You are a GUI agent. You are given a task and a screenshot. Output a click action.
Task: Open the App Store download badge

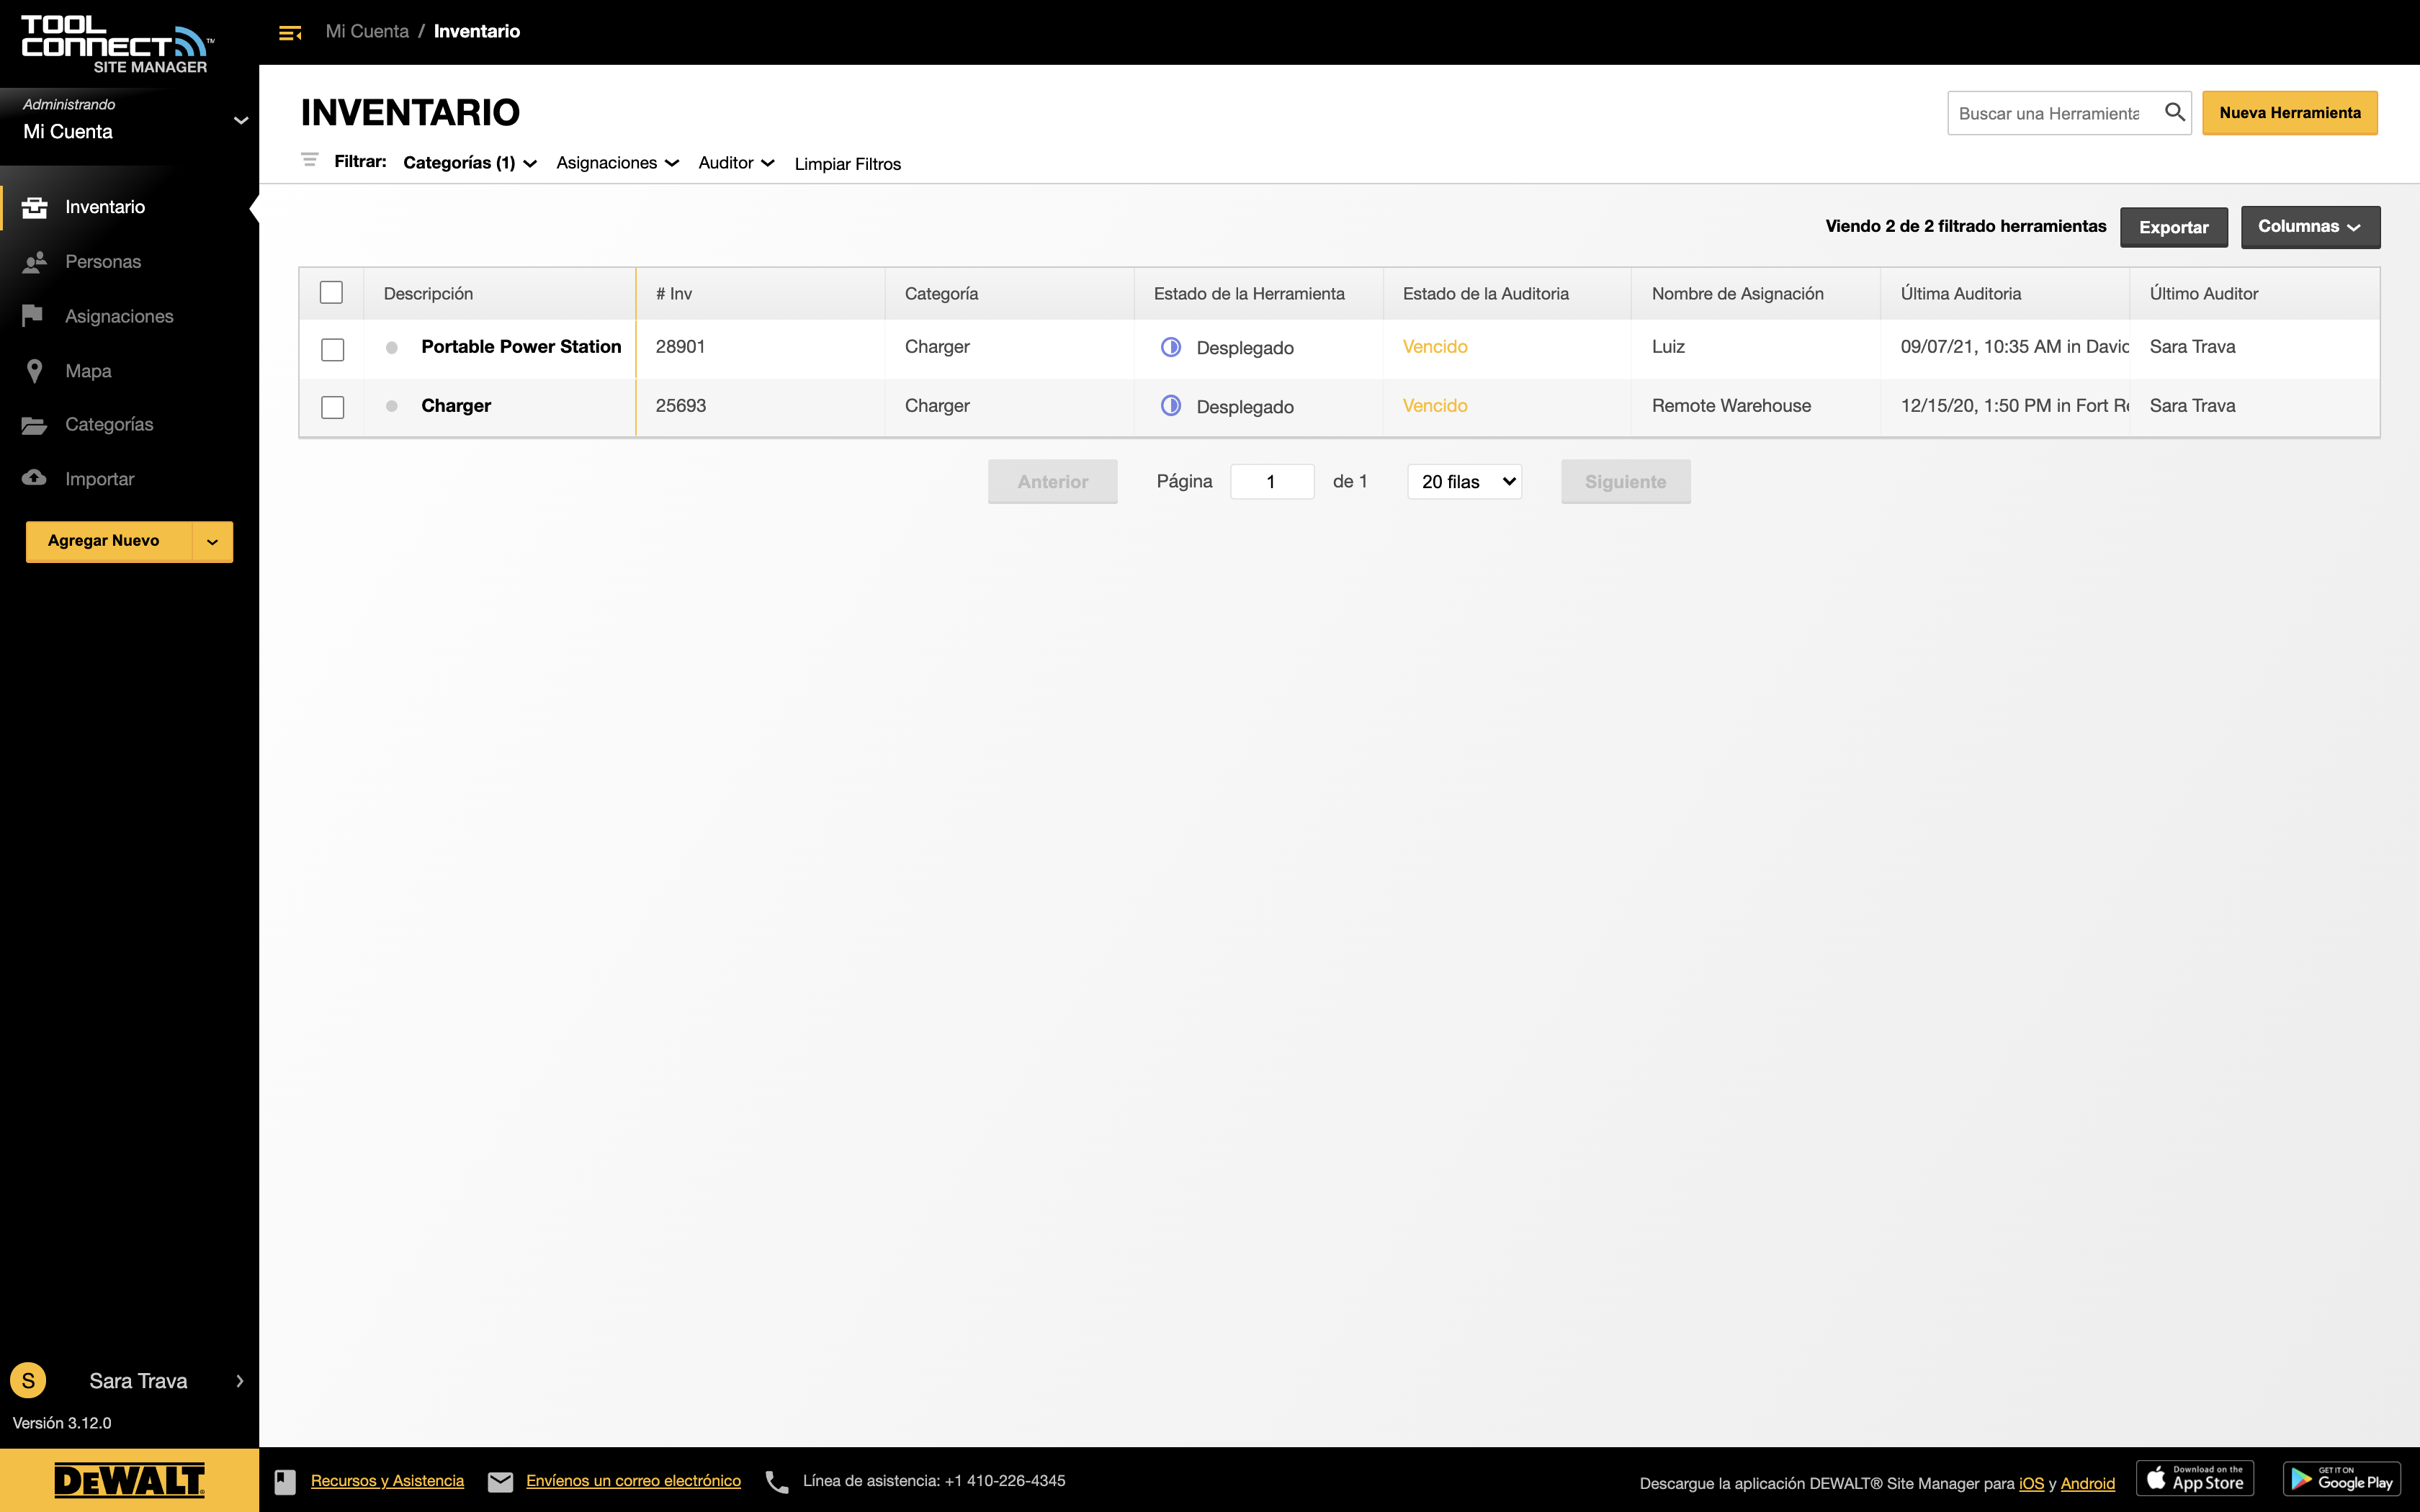2196,1478
